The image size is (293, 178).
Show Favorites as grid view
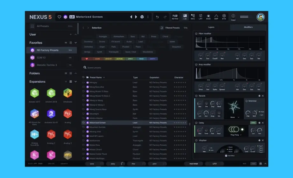(71, 43)
